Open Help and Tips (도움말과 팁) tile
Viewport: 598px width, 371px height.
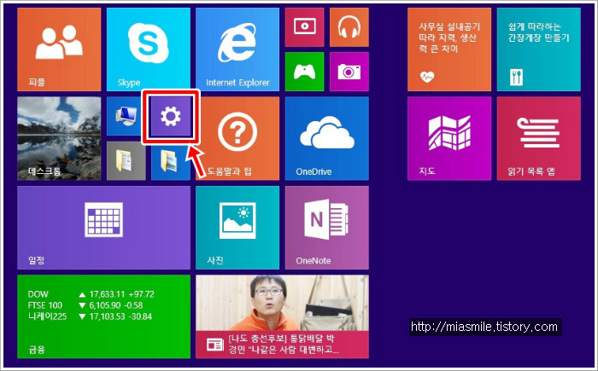(237, 138)
